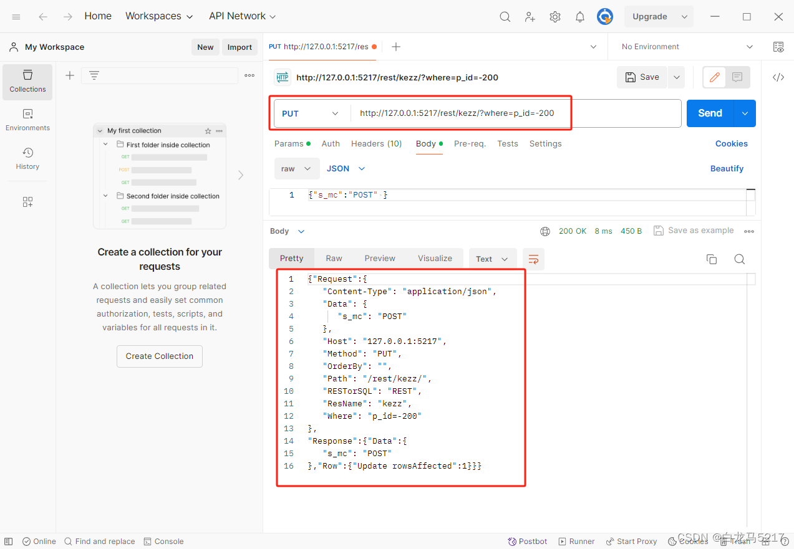The height and width of the screenshot is (549, 794).
Task: Click the Send button
Action: click(710, 113)
